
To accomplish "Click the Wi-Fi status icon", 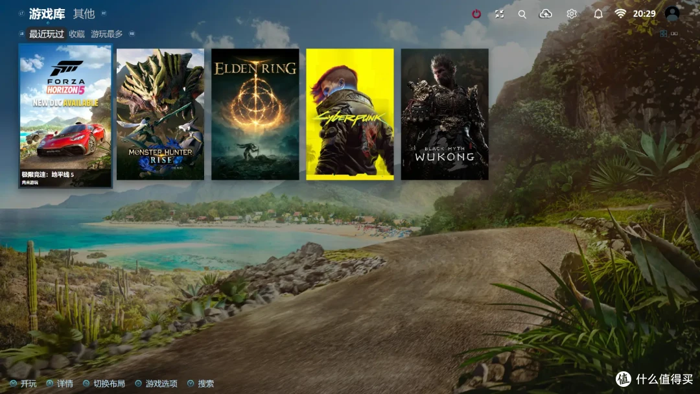I will pyautogui.click(x=620, y=14).
